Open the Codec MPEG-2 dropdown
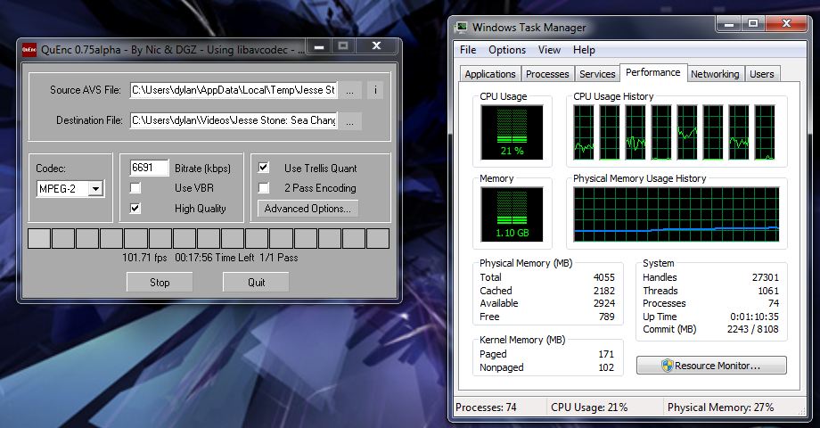Screen dimensions: 820x428 point(95,189)
